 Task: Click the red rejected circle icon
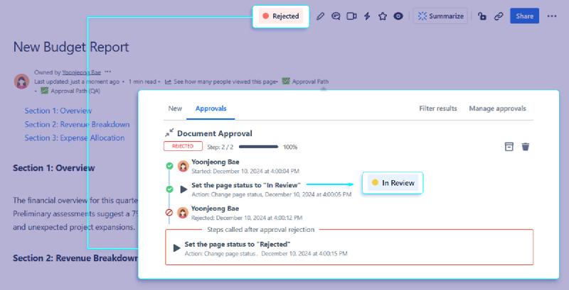pos(169,212)
